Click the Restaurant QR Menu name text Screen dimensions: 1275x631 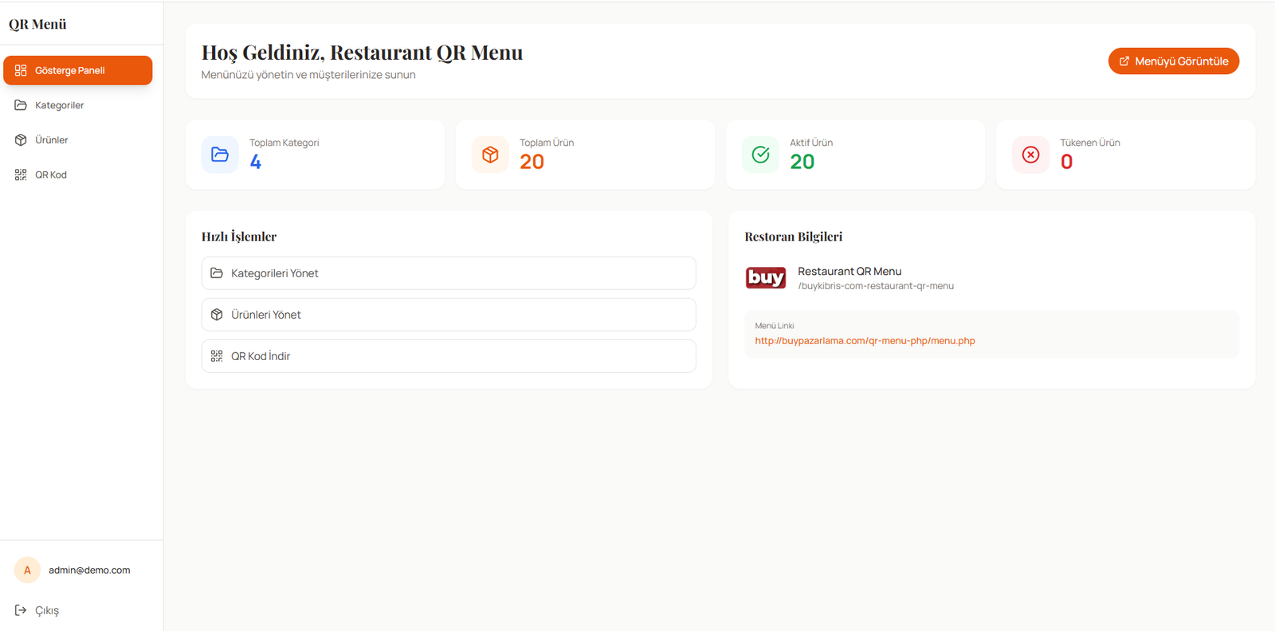point(849,272)
